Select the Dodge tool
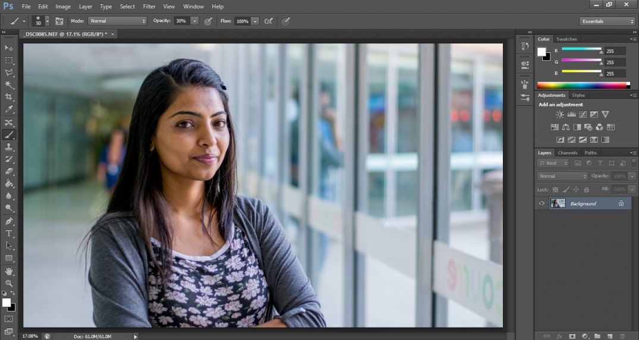The width and height of the screenshot is (639, 340). 8,208
